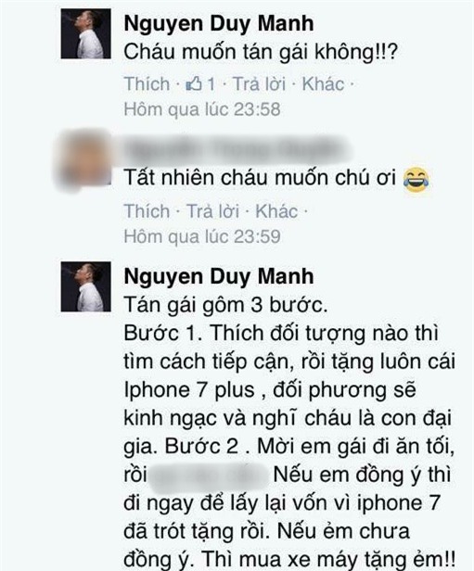
Task: Click the thumbs-up like count icon
Action: (x=194, y=84)
